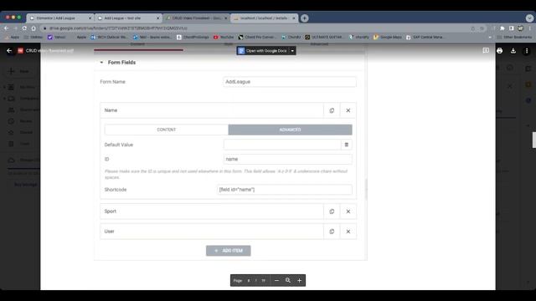This screenshot has width=536, height=301.
Task: Open the Google Maps bookmark
Action: [387, 37]
